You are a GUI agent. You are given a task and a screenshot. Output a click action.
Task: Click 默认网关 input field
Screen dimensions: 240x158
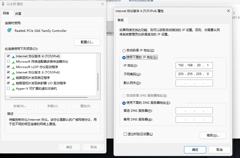pos(194,83)
